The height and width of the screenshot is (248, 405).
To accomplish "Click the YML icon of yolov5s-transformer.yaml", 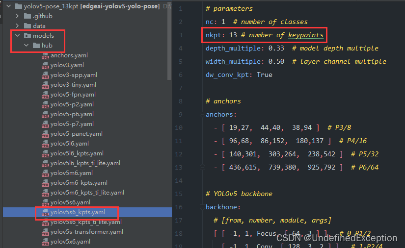I will (45, 232).
